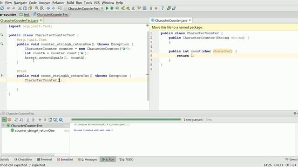298x167 pixels.
Task: Open the Help menu
Action: pyautogui.click(x=119, y=3)
